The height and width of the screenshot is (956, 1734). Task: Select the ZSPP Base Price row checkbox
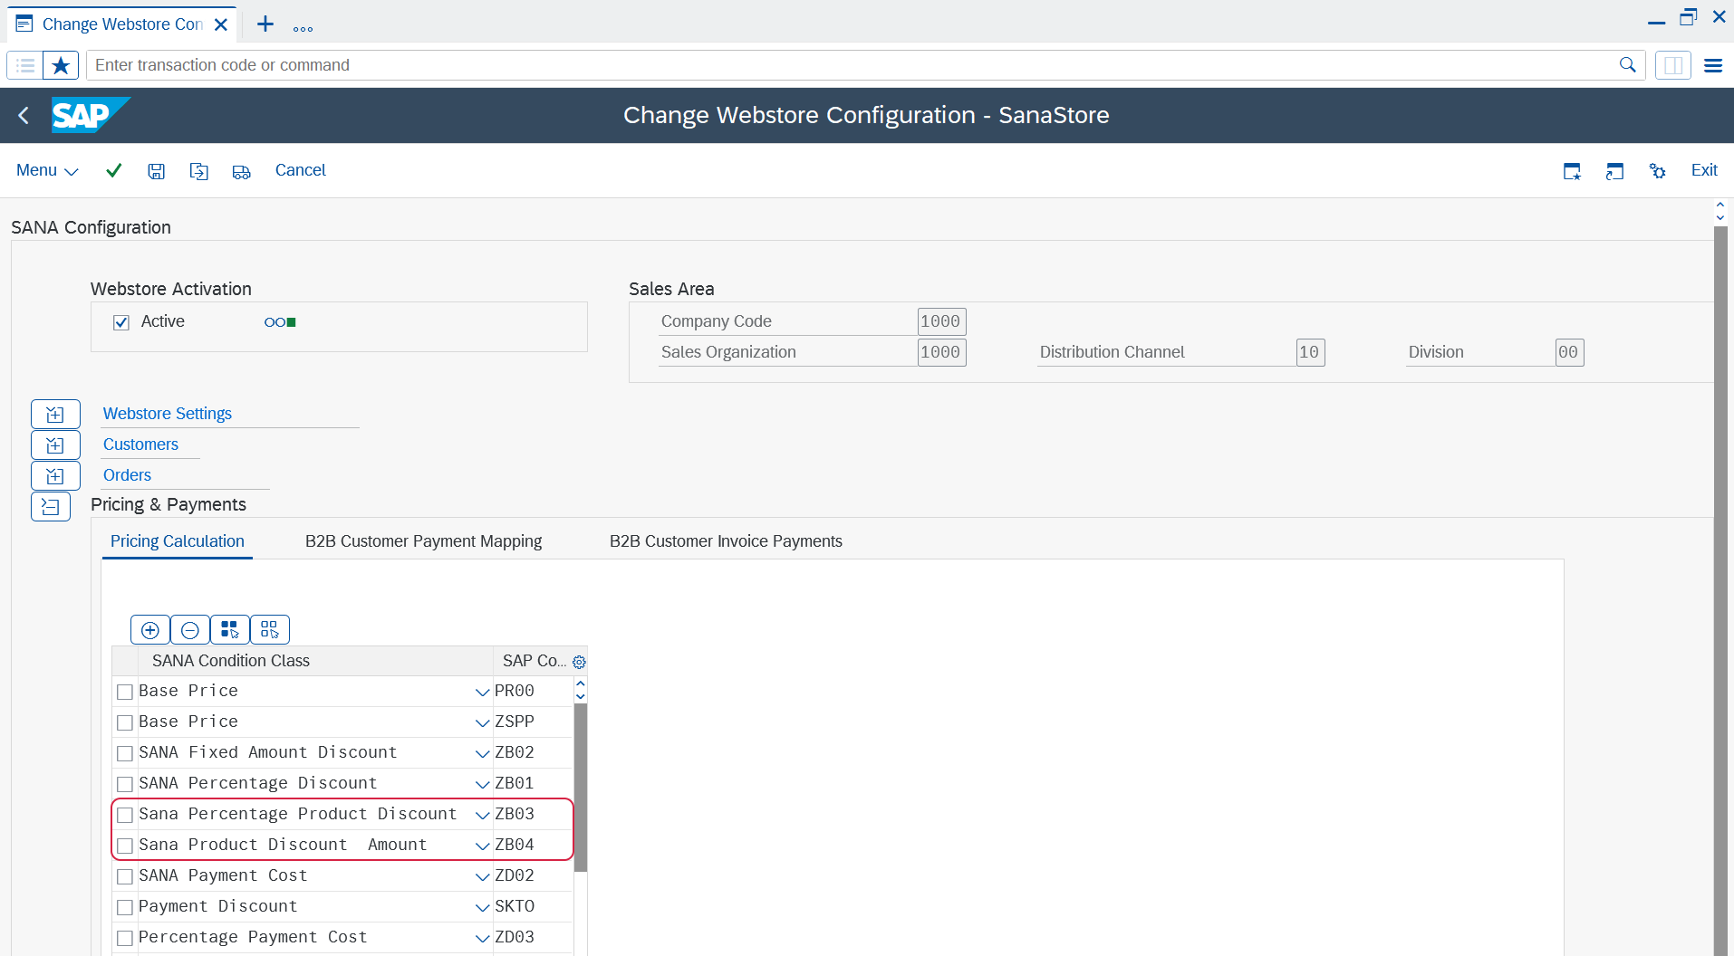125,722
